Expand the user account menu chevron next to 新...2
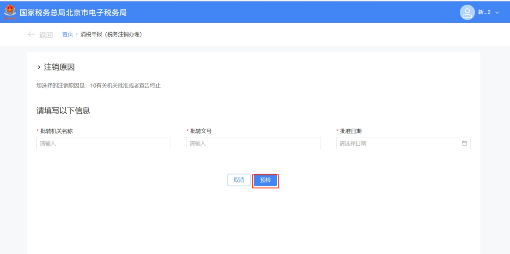 496,12
